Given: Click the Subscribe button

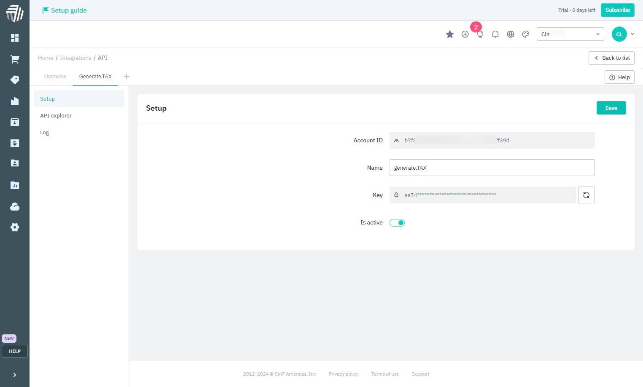Looking at the screenshot, I should [x=617, y=10].
